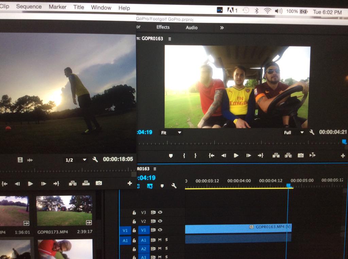Open comparison view icon in program monitor
The width and height of the screenshot is (348, 259).
pos(313,155)
